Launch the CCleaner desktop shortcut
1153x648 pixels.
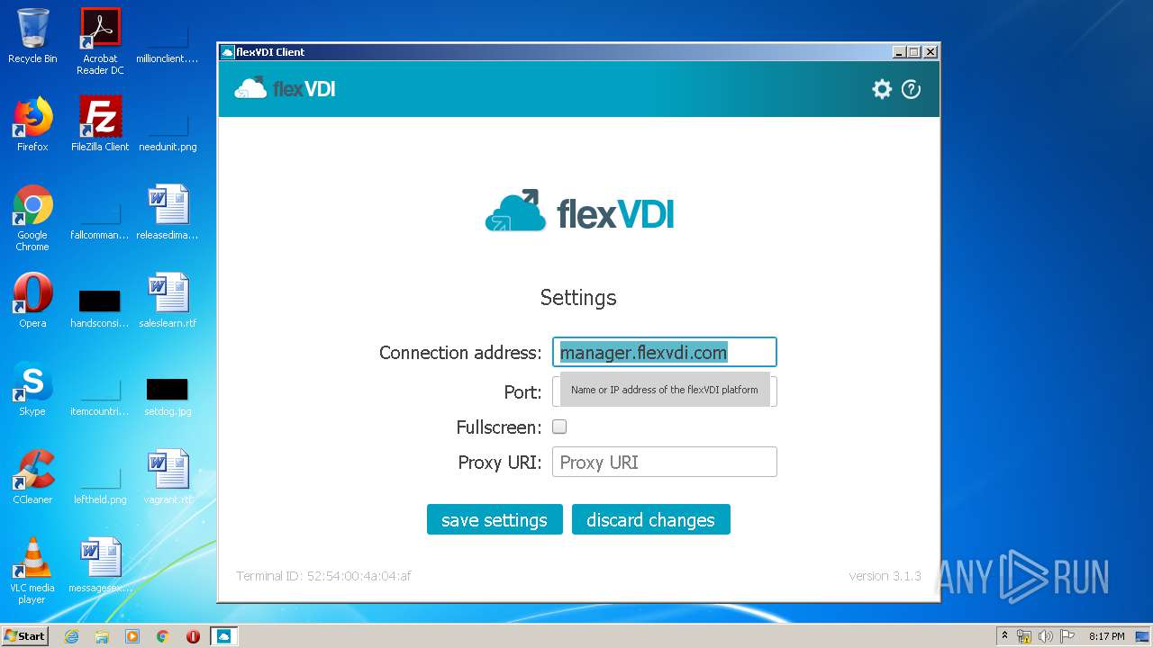click(32, 477)
